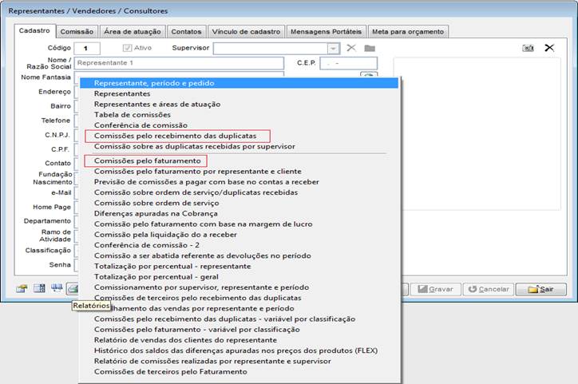The height and width of the screenshot is (384, 578).
Task: Select Representantes e áreas de atuação
Action: [x=240, y=105]
